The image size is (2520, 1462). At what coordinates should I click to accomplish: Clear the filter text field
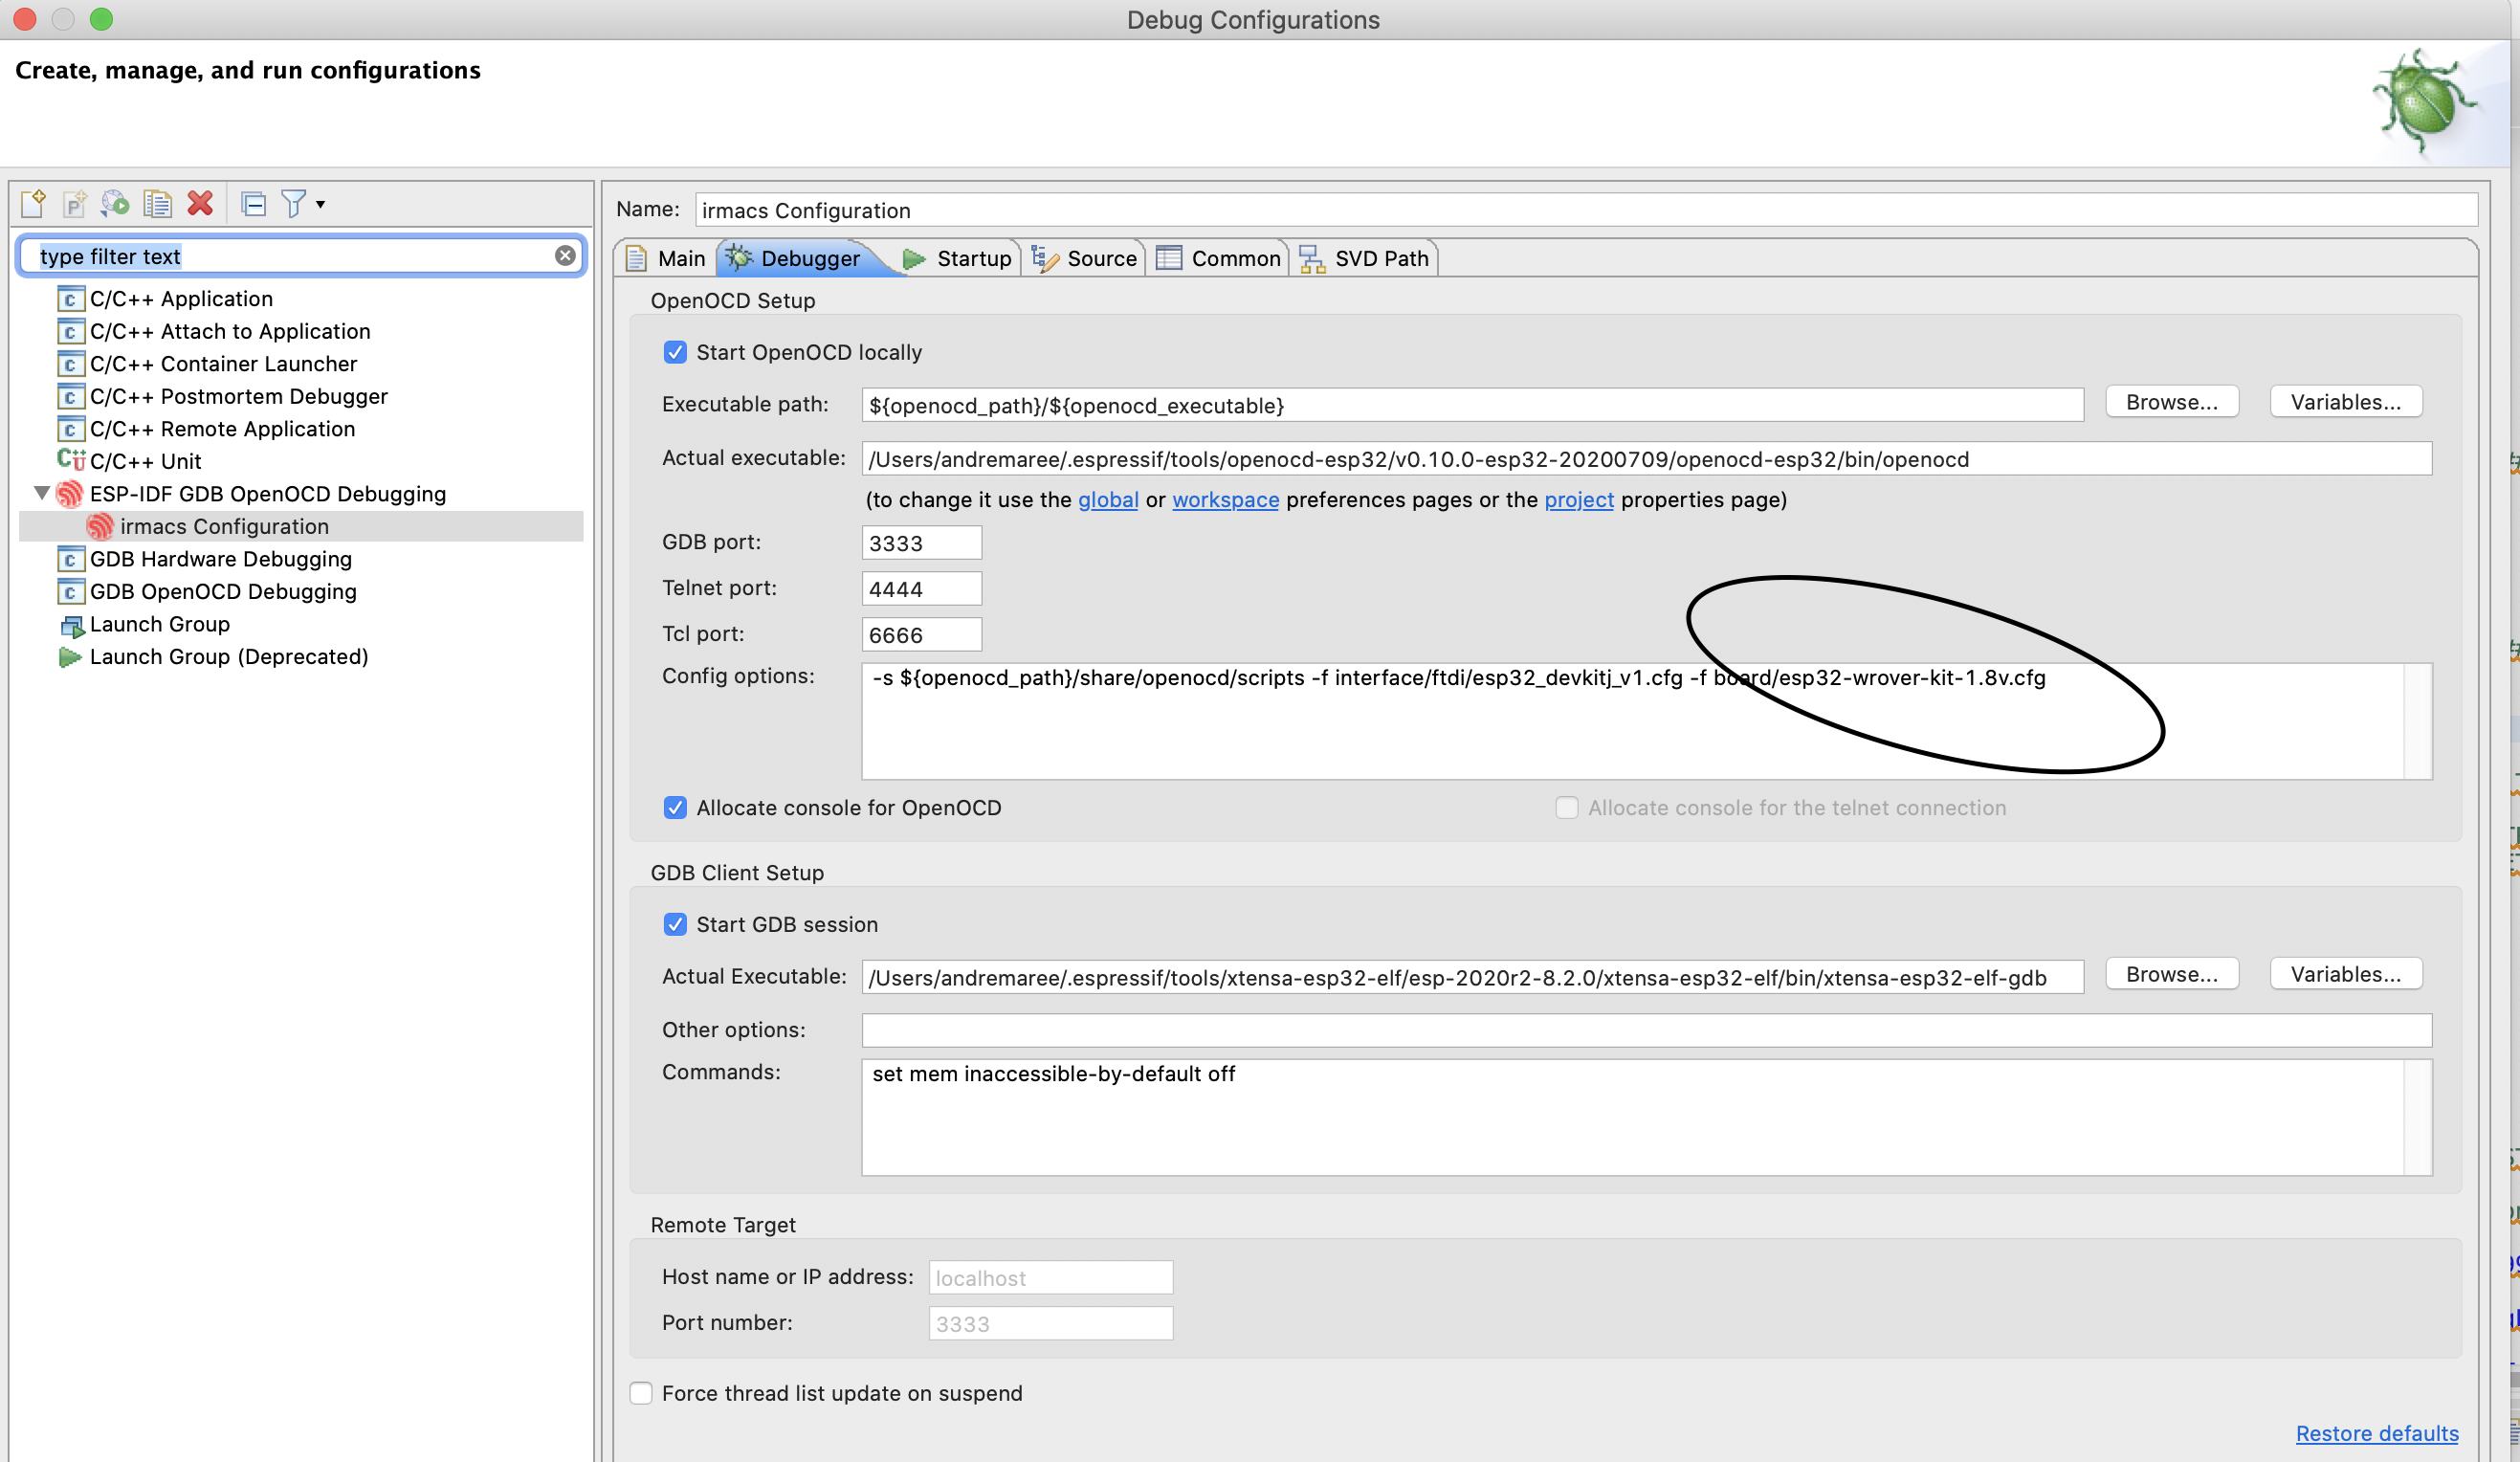coord(565,255)
